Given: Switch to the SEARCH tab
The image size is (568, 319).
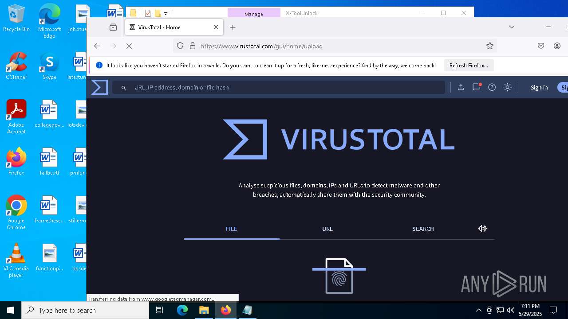Looking at the screenshot, I should click(x=423, y=229).
